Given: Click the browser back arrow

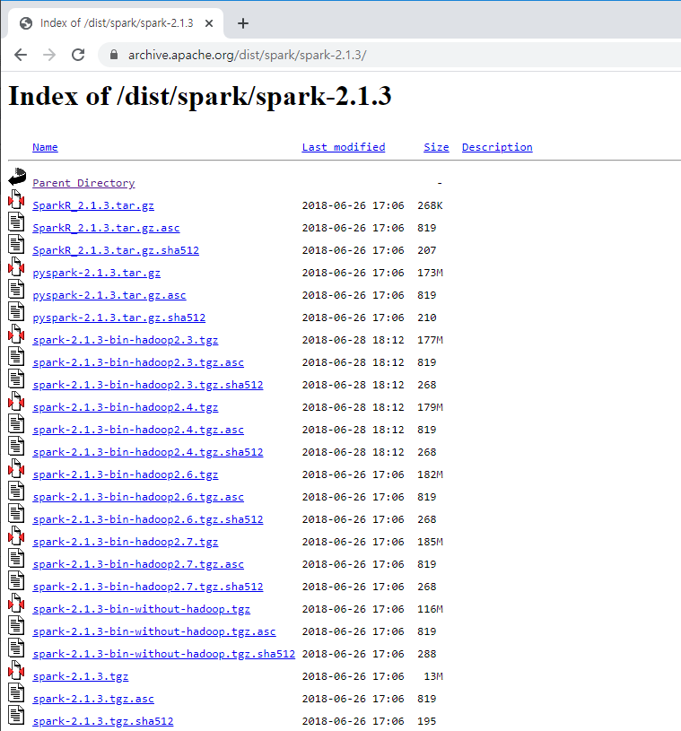Looking at the screenshot, I should click(21, 55).
